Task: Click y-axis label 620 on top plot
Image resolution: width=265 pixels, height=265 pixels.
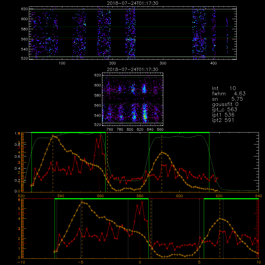Action: coord(24,9)
